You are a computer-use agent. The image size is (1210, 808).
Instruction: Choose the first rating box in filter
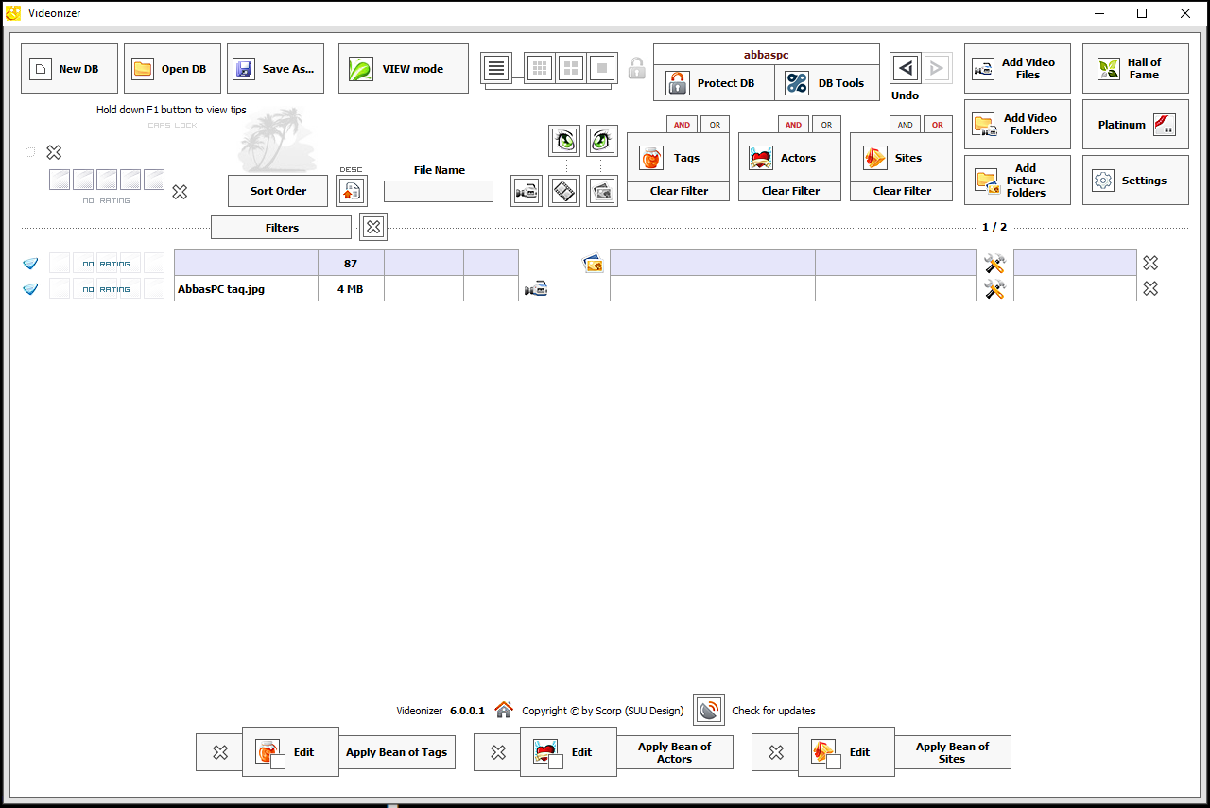(x=60, y=180)
